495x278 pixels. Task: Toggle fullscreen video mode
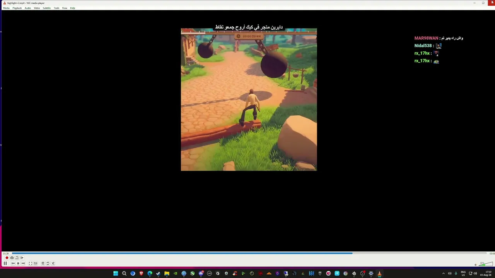(x=31, y=263)
